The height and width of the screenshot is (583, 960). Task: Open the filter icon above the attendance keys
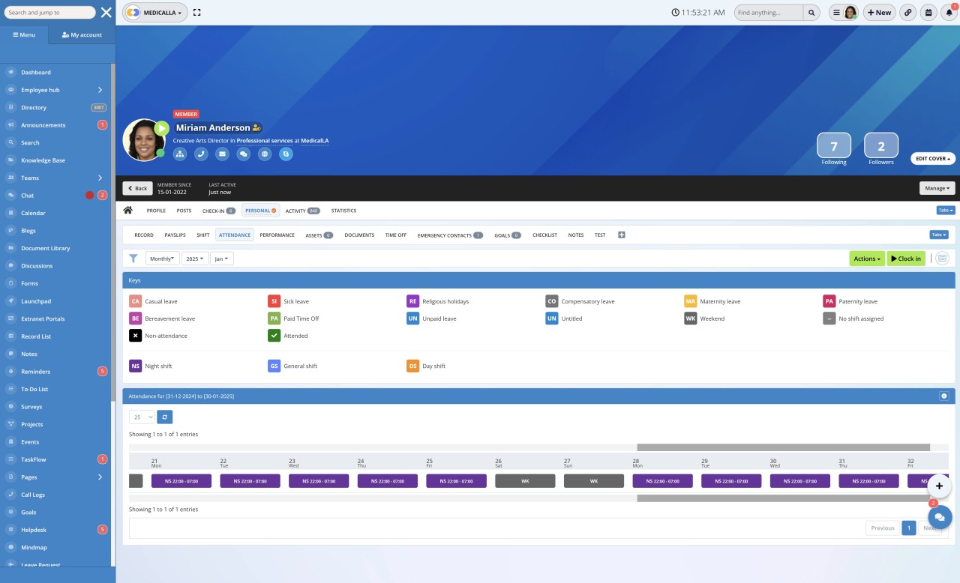(x=133, y=258)
